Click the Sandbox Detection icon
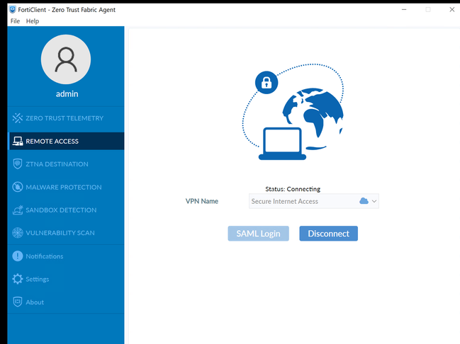Viewport: 460px width, 344px height. tap(18, 210)
